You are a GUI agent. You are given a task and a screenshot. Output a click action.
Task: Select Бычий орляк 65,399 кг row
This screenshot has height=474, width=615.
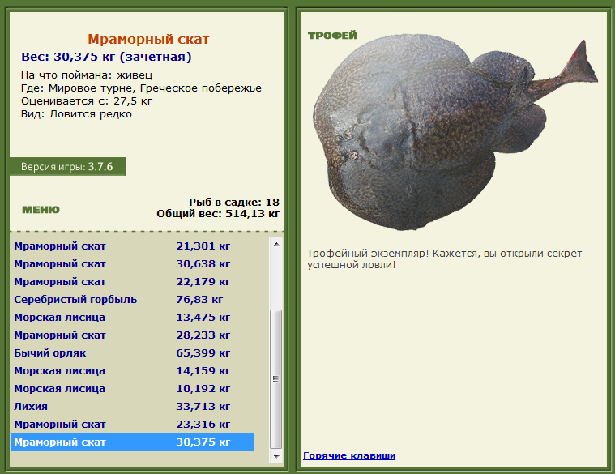(x=133, y=353)
